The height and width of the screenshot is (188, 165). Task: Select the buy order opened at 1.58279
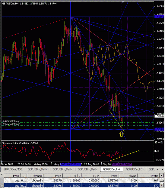pos(82,180)
